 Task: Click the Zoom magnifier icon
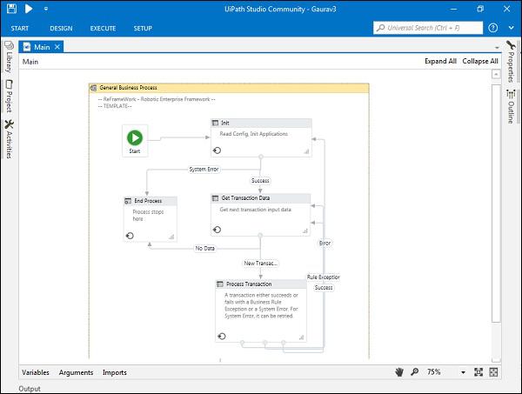coord(414,372)
